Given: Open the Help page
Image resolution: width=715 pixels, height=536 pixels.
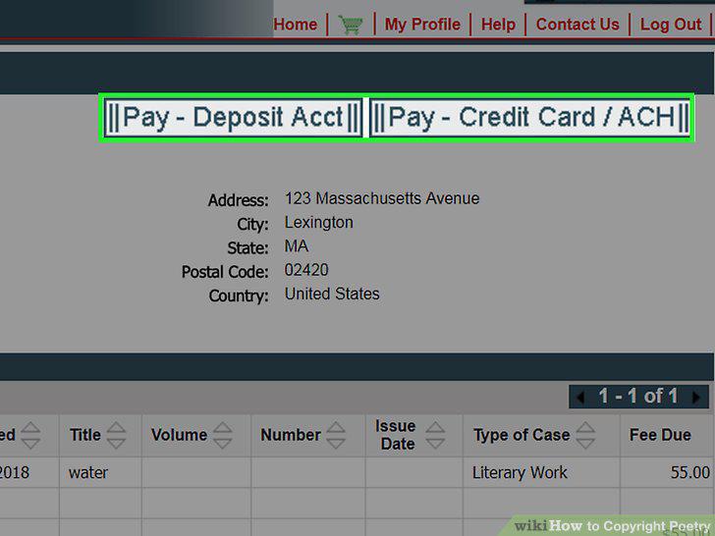Looking at the screenshot, I should coord(498,25).
